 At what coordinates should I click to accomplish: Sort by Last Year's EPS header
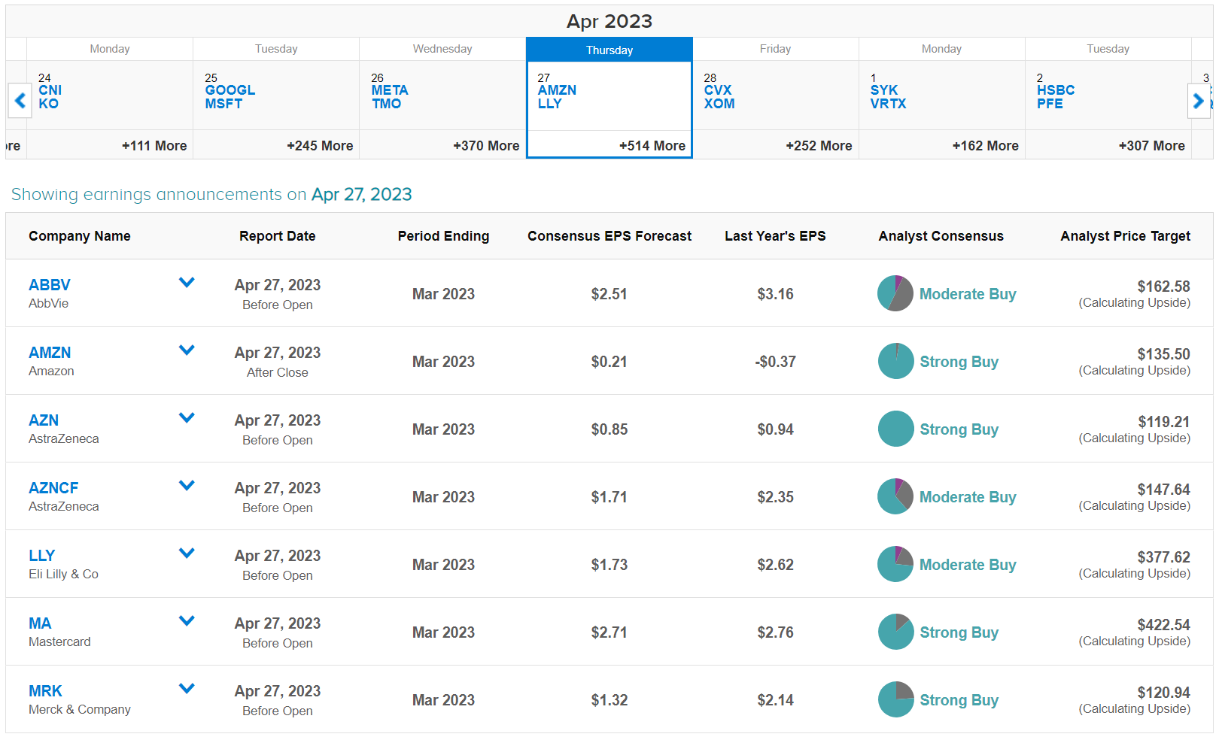775,236
